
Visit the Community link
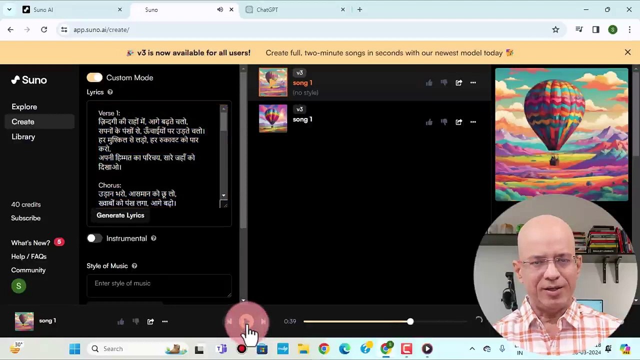(x=28, y=270)
